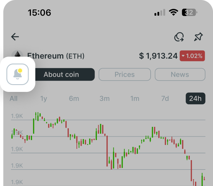Tap the battery indicator in status bar
Image resolution: width=213 pixels, height=186 pixels.
click(190, 13)
